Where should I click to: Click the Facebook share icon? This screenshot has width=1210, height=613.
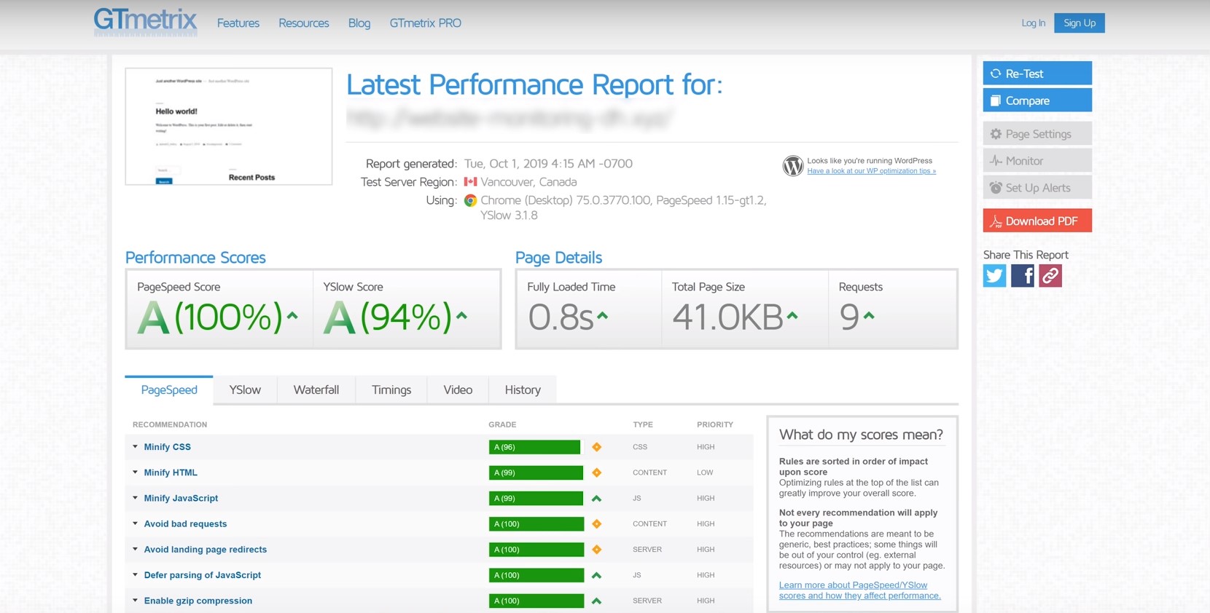[1022, 276]
